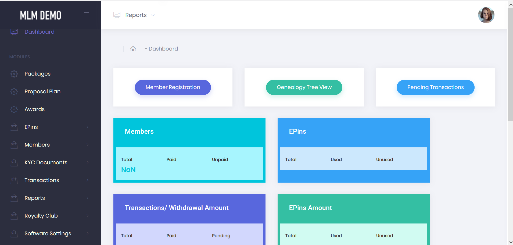The width and height of the screenshot is (513, 245).
Task: Expand the EPins sidebar submenu arrow
Action: (88, 127)
